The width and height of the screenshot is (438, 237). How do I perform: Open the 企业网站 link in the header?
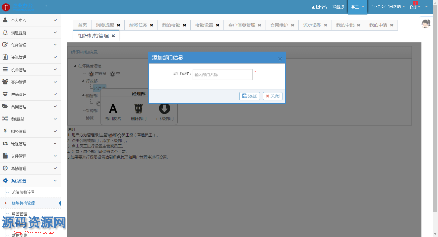319,7
